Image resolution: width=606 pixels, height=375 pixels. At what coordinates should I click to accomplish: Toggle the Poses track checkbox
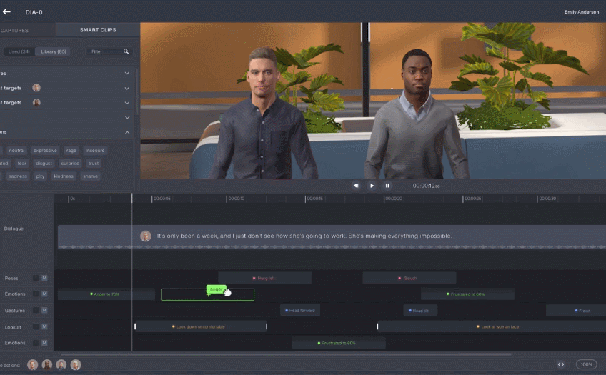pos(36,278)
